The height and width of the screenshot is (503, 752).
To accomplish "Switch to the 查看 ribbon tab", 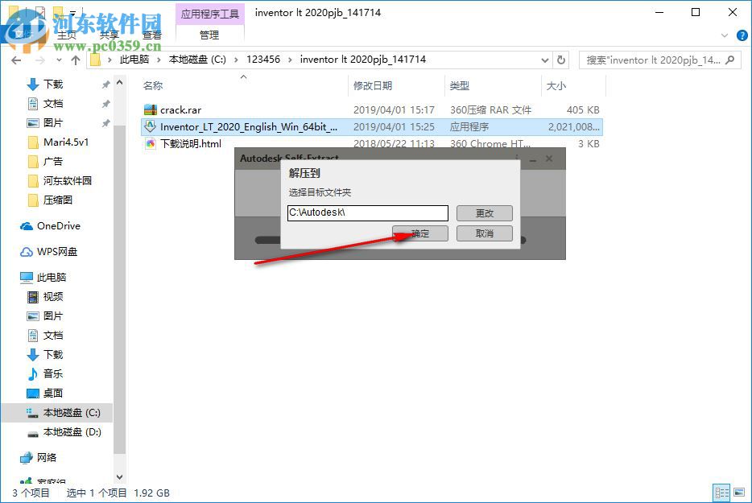I will coord(152,35).
